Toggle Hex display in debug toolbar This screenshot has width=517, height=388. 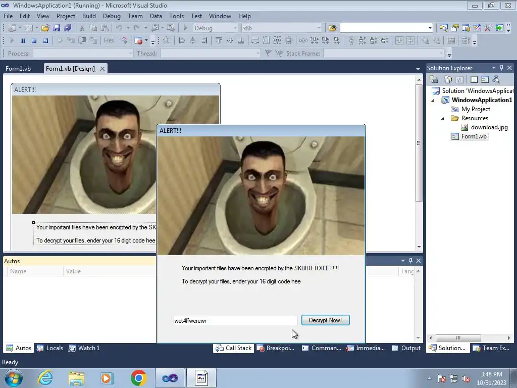(x=109, y=40)
